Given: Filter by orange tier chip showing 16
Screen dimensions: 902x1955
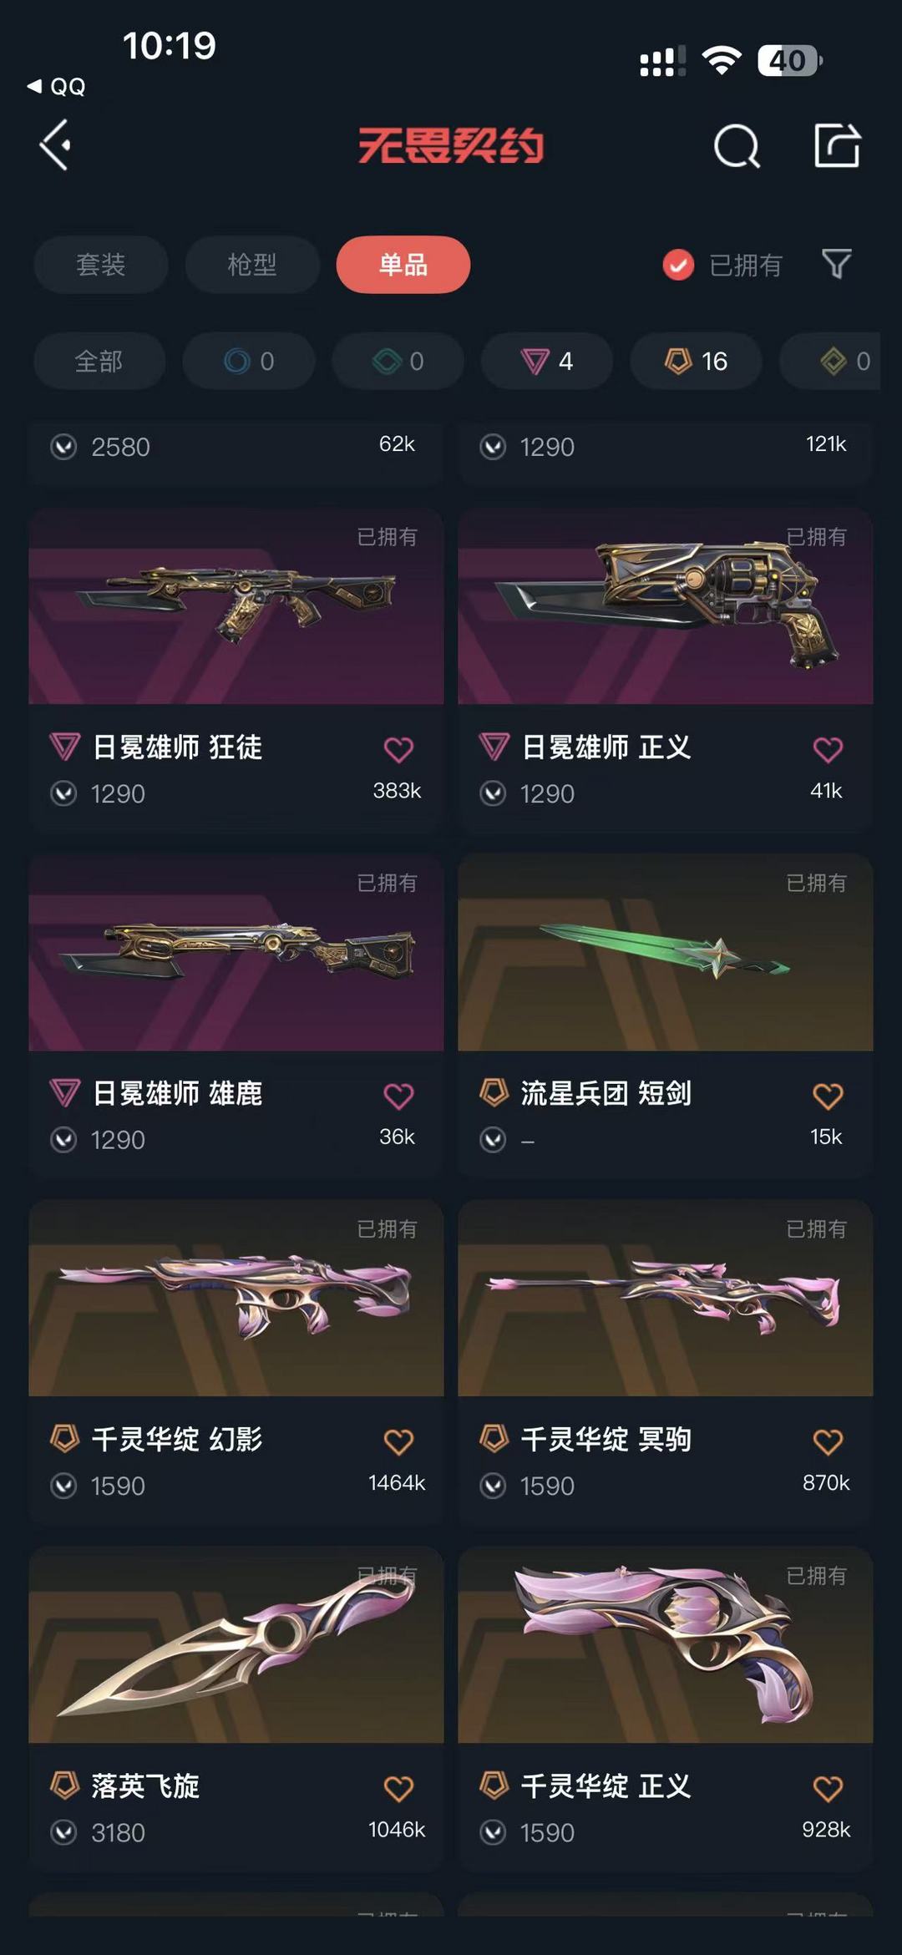Looking at the screenshot, I should tap(696, 361).
